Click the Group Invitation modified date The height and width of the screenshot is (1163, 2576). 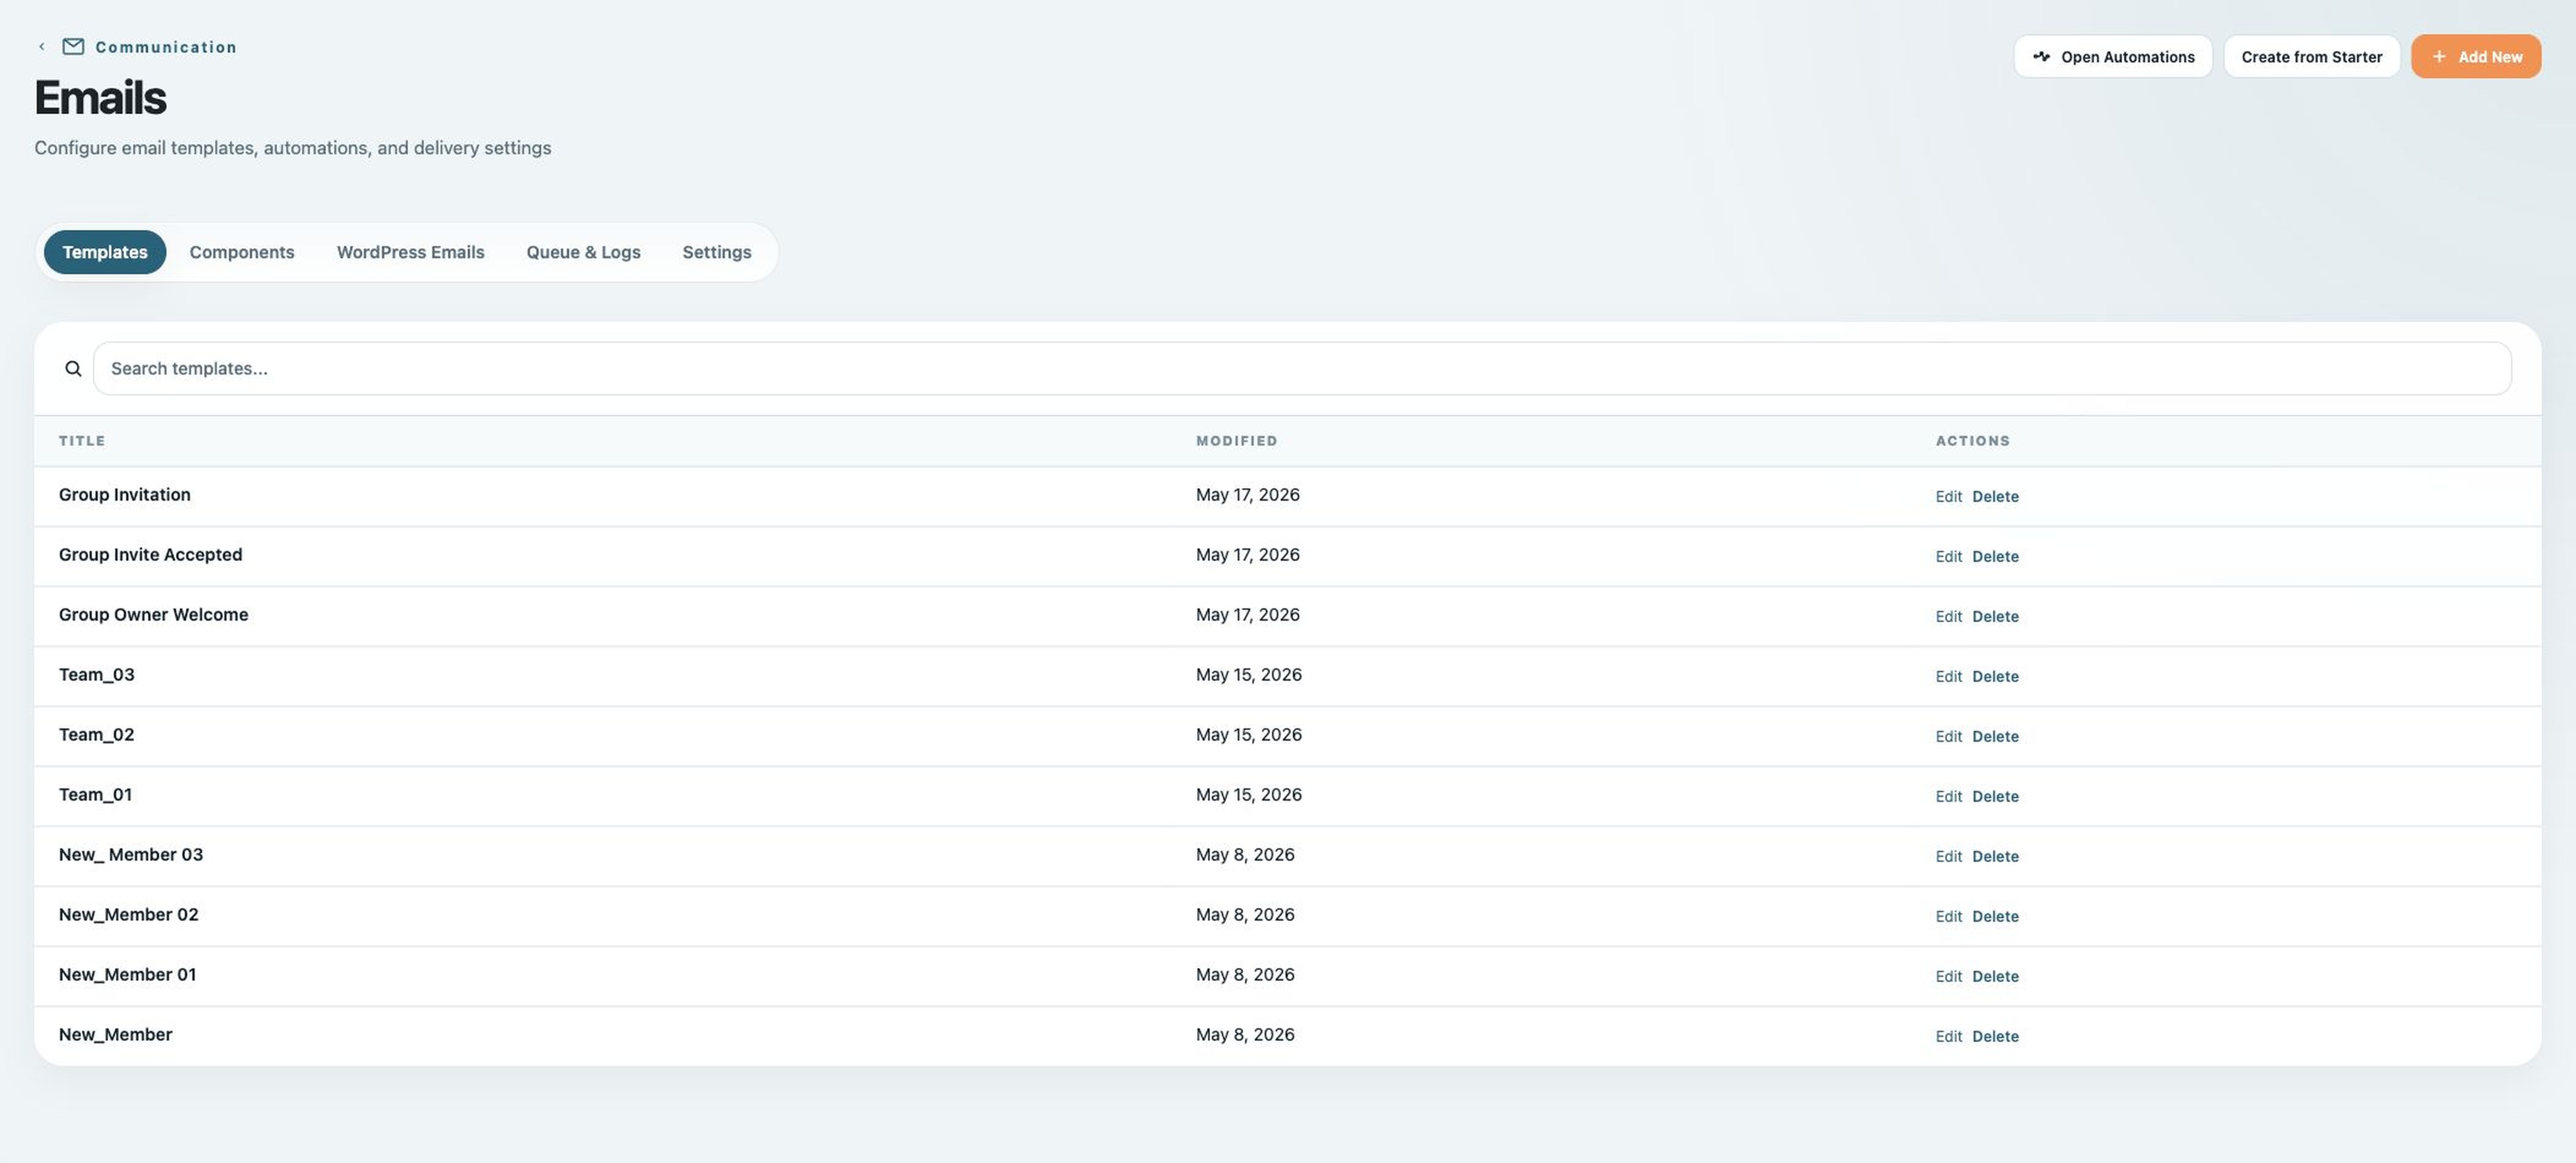point(1247,495)
